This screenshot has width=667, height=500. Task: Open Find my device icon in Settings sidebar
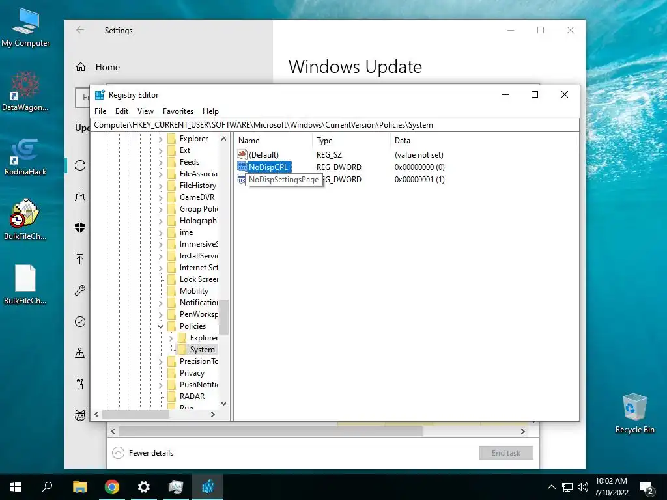click(x=80, y=353)
